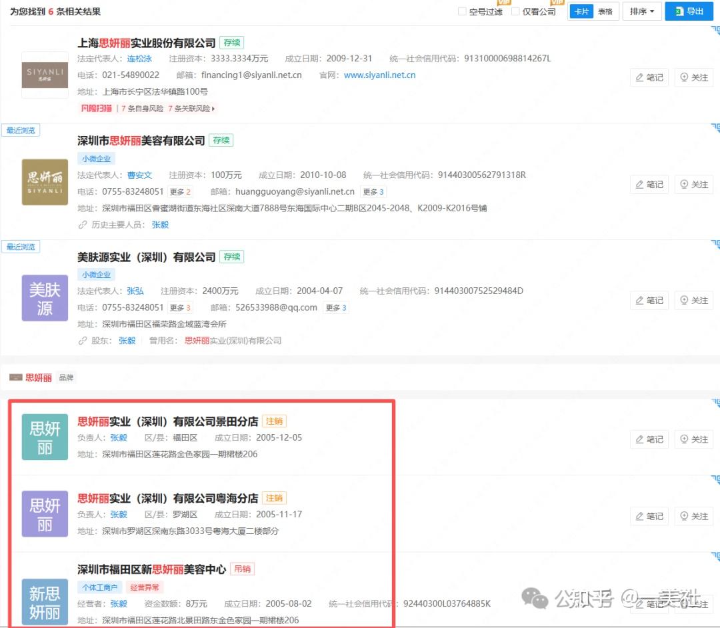
Task: Click the purple 思妍丽 logo for 粤海分店
Action: point(45,514)
